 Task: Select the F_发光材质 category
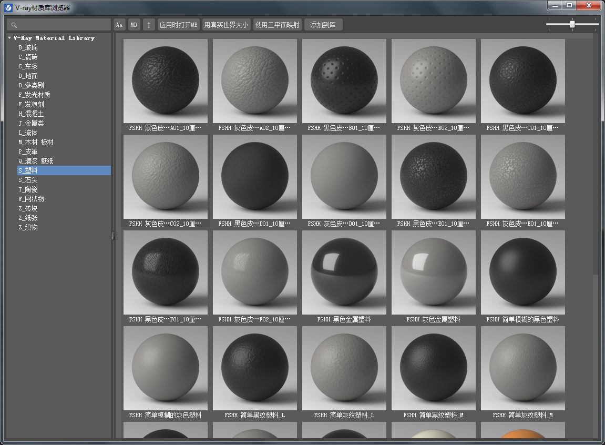pos(34,95)
